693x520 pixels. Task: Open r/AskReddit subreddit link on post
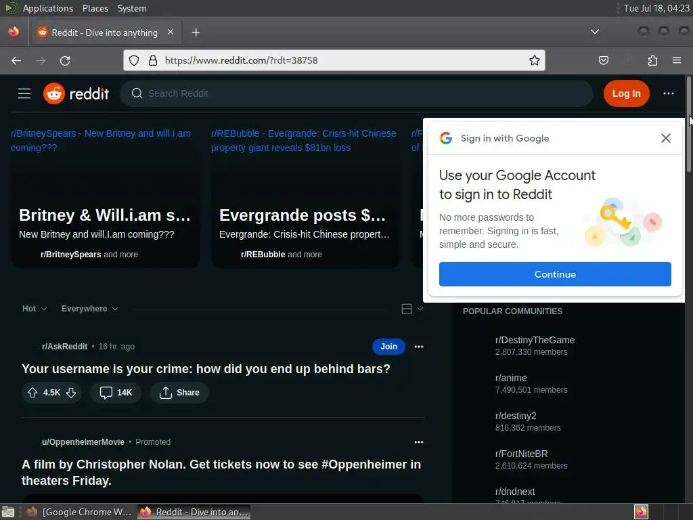tap(64, 347)
